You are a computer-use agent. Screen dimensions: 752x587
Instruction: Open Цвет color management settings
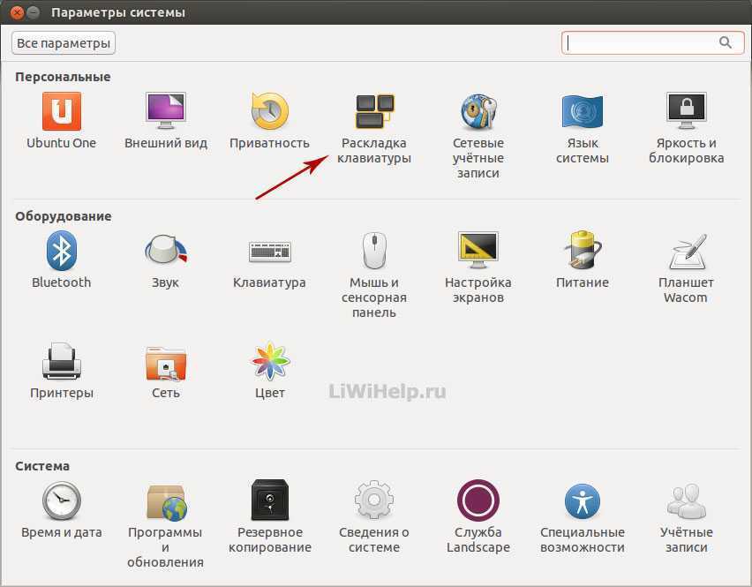coord(269,363)
